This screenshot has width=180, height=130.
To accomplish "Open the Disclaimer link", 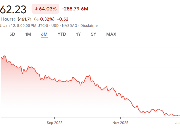I will (90, 26).
